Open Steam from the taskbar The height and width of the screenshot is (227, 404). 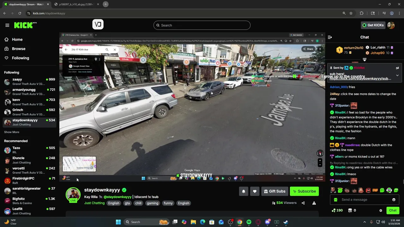(286, 222)
